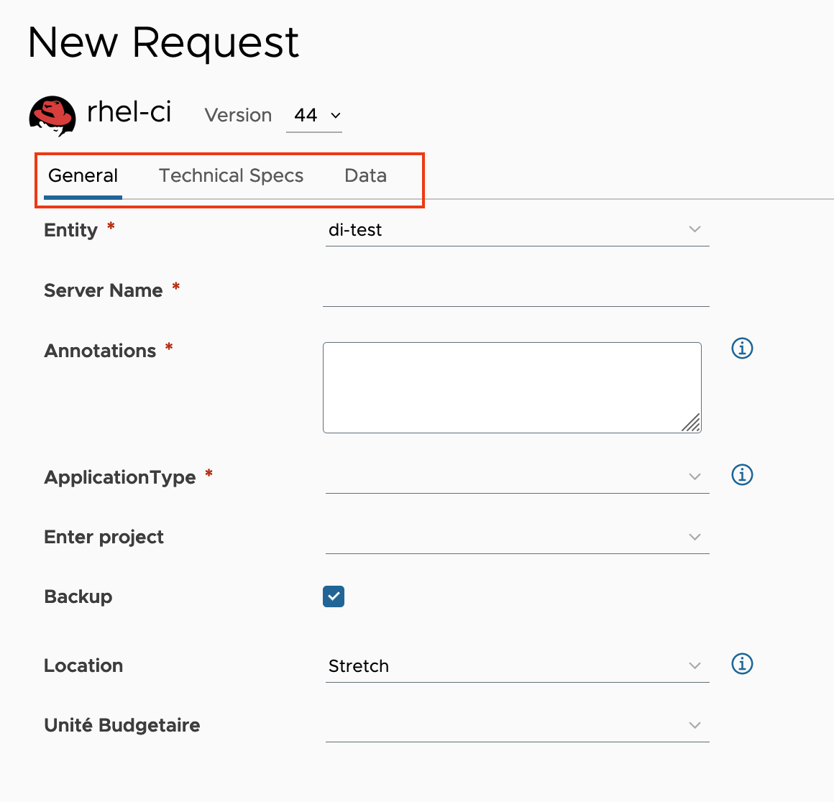Expand the Entity dropdown showing di-test
The width and height of the screenshot is (834, 802).
click(x=517, y=230)
